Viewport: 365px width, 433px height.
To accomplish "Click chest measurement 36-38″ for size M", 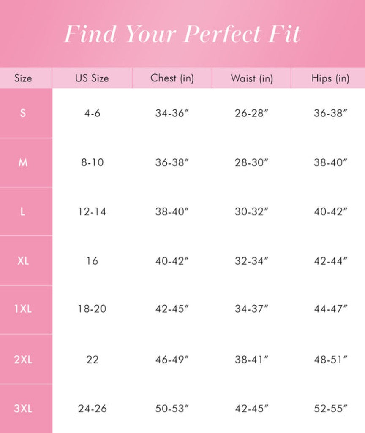I will [172, 162].
